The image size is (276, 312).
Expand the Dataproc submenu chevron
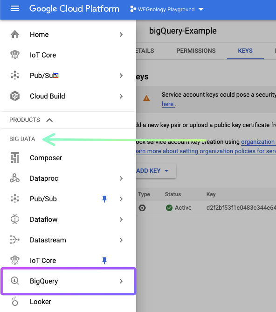click(121, 178)
